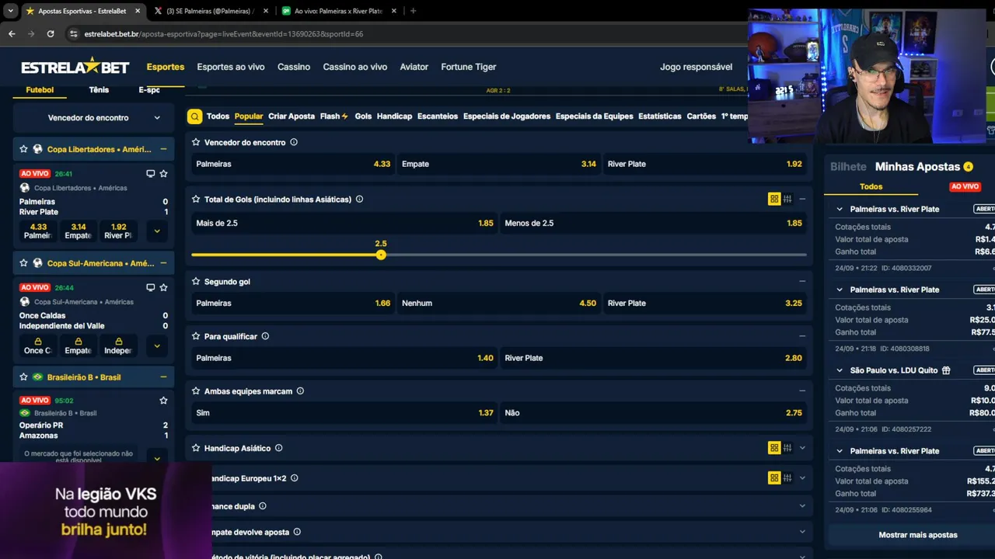
Task: Open info icon for Handicap Europeu 1×2
Action: (294, 478)
